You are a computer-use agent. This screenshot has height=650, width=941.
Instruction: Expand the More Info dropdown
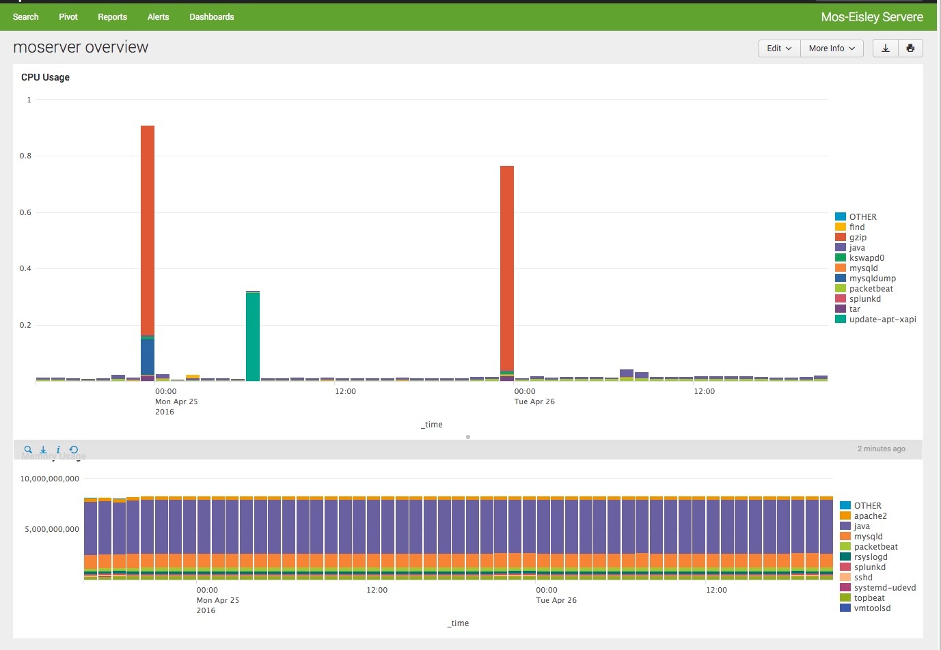(x=832, y=48)
